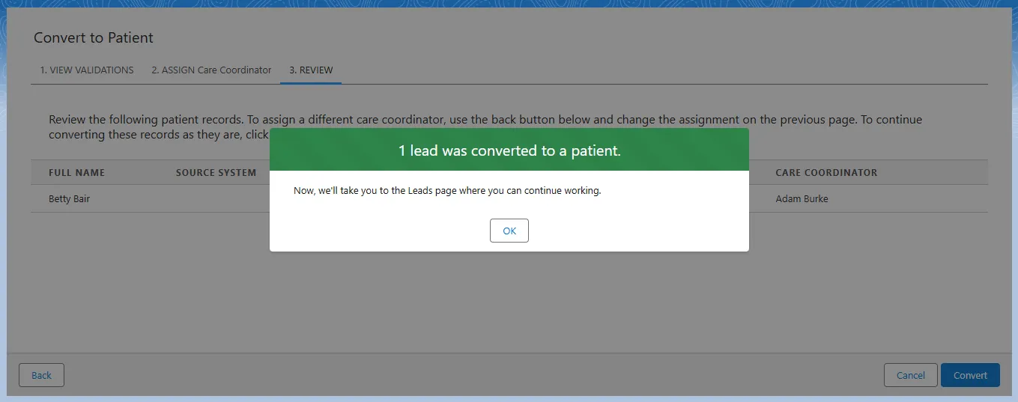Image resolution: width=1018 pixels, height=402 pixels.
Task: Click Betty Bair's empty Source System cell
Action: tap(216, 199)
